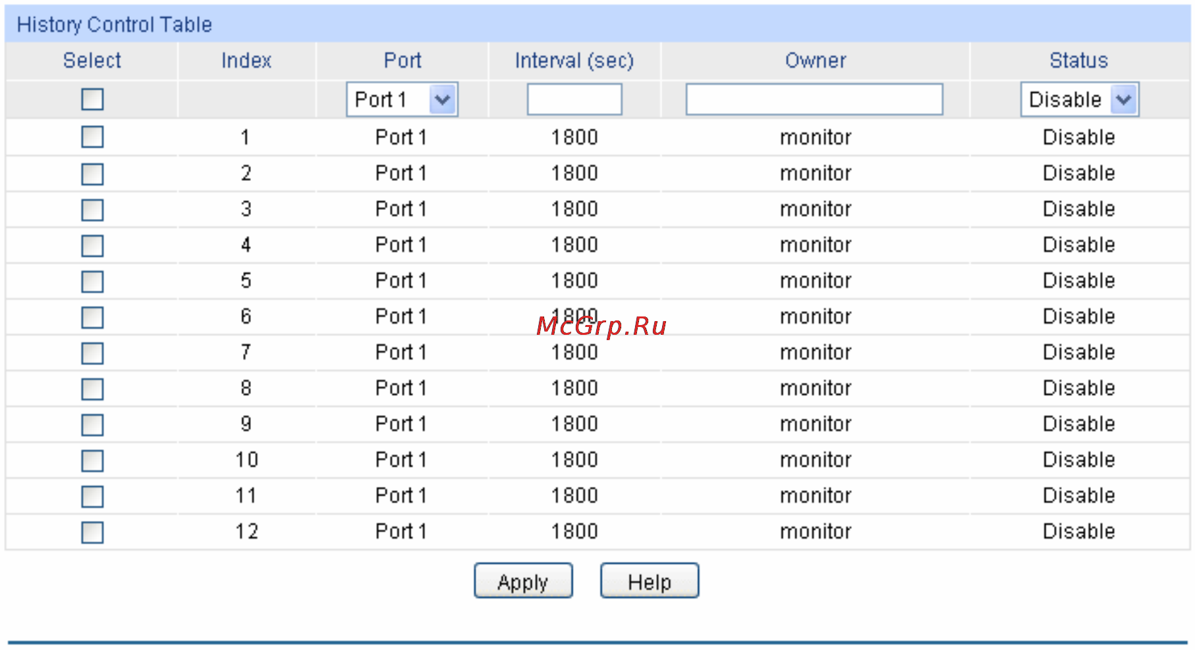Click the 1800 interval in row 11
This screenshot has height=650, width=1195.
coord(574,495)
